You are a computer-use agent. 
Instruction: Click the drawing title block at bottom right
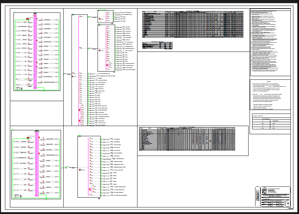pyautogui.click(x=273, y=197)
